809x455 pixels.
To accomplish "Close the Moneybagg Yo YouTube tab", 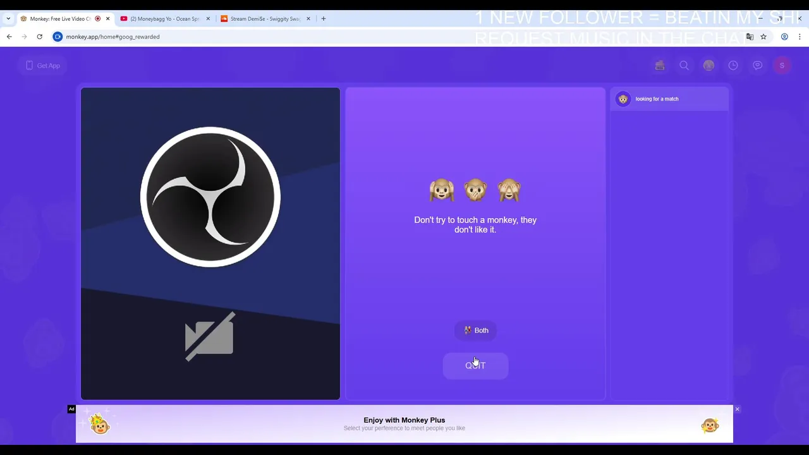I will [x=208, y=19].
